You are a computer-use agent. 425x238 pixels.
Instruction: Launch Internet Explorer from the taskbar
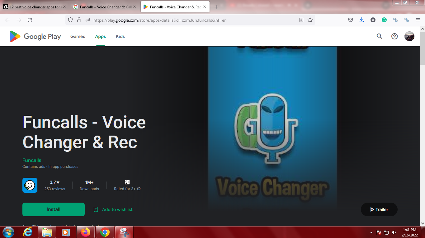coord(28,232)
